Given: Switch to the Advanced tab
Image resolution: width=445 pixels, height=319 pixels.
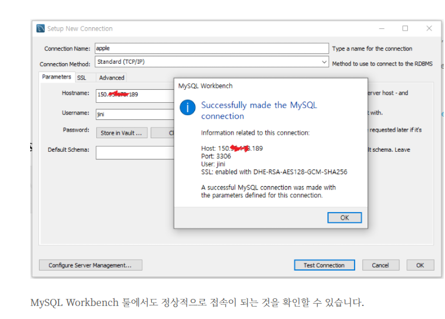Looking at the screenshot, I should (112, 78).
